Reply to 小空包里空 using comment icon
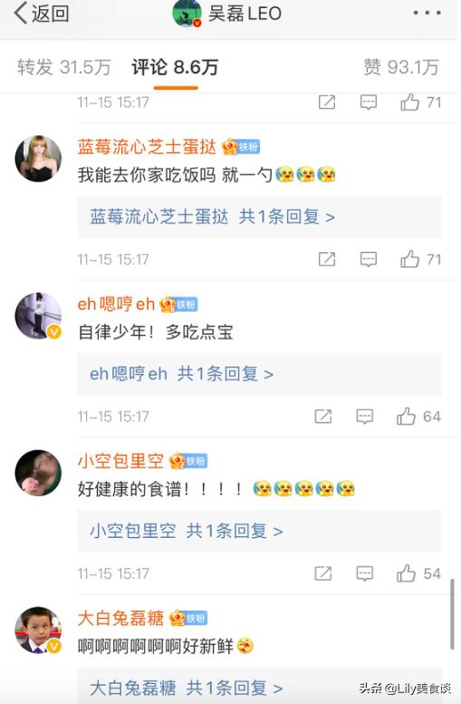The width and height of the screenshot is (461, 704). point(365,573)
